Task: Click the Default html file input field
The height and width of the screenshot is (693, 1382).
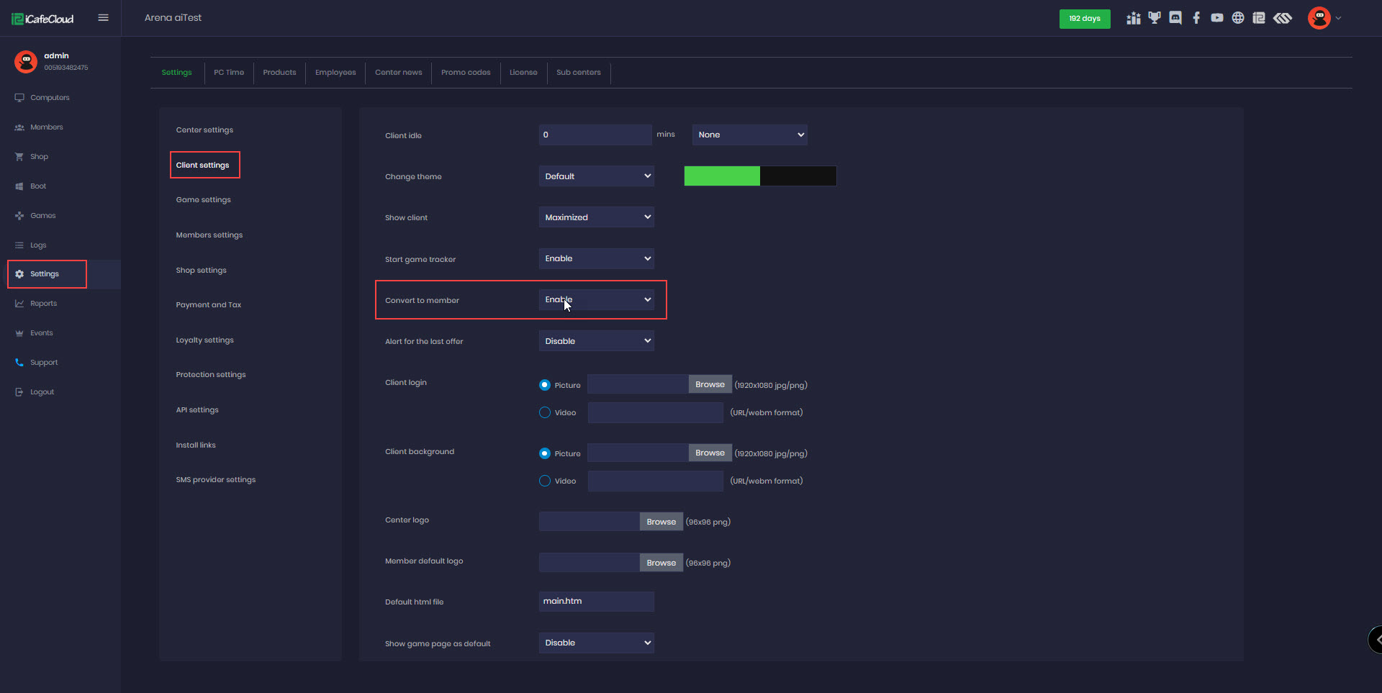Action: (x=596, y=602)
